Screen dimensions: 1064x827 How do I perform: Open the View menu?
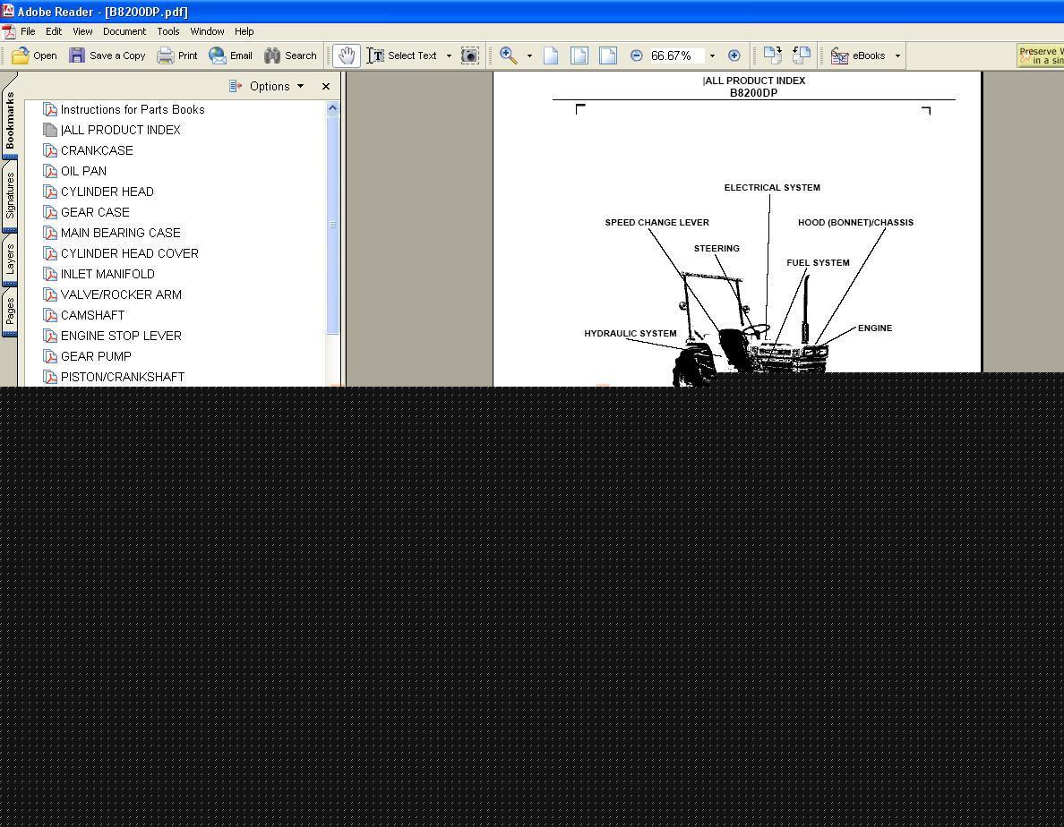tap(82, 31)
